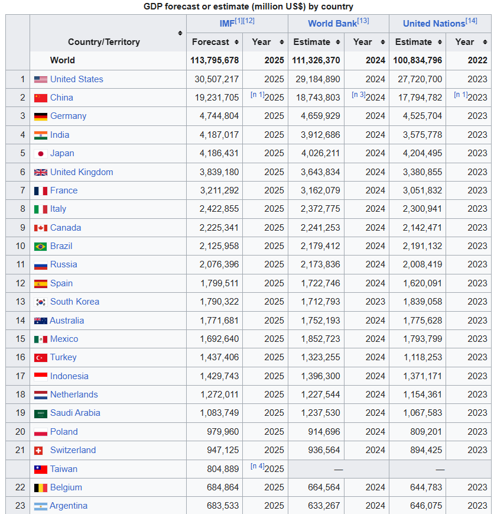Click the Netherlands flag icon
The width and height of the screenshot is (494, 514).
pyautogui.click(x=41, y=395)
